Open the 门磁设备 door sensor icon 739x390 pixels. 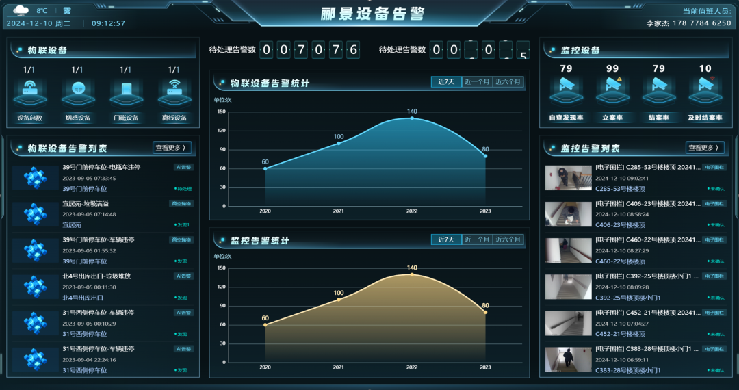point(126,90)
